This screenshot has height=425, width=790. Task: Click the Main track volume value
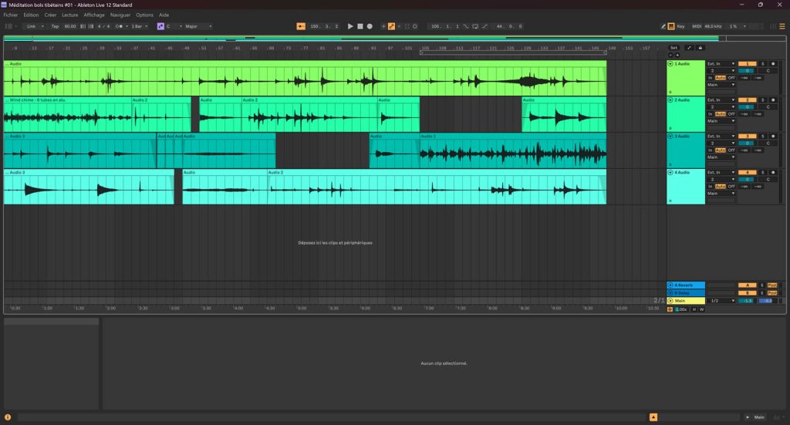click(747, 301)
